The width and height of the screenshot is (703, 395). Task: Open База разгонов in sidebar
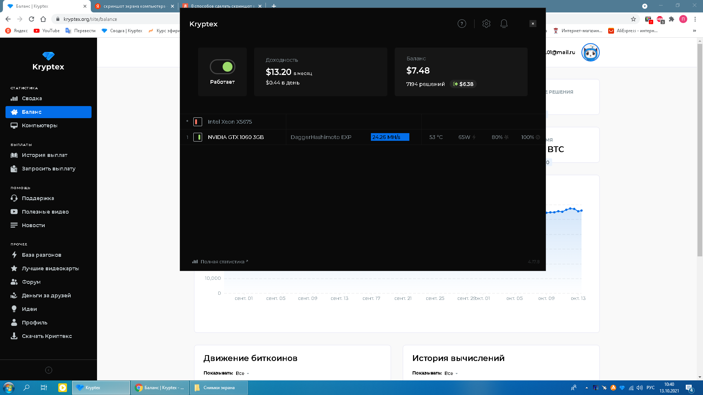tap(48, 255)
